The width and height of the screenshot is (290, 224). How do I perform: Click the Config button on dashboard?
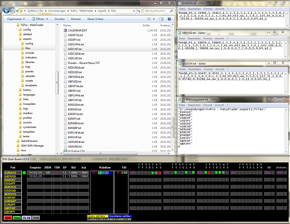pyautogui.click(x=36, y=218)
